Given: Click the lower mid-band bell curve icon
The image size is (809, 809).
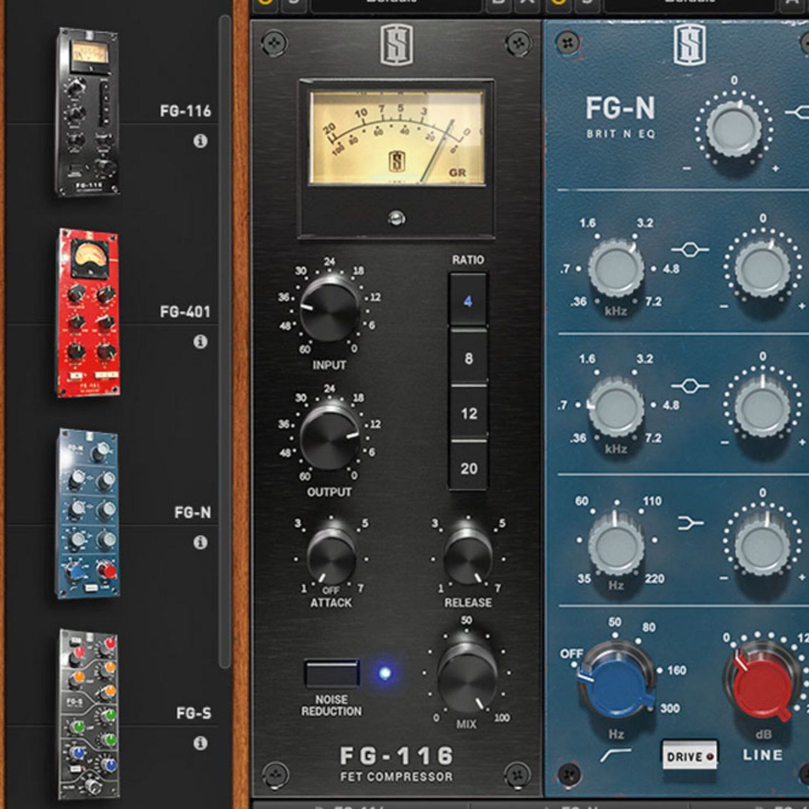Looking at the screenshot, I should pyautogui.click(x=689, y=386).
